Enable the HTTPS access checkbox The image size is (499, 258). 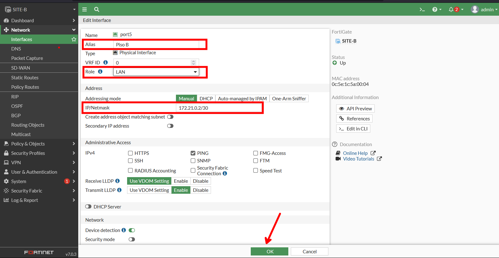[130, 153]
